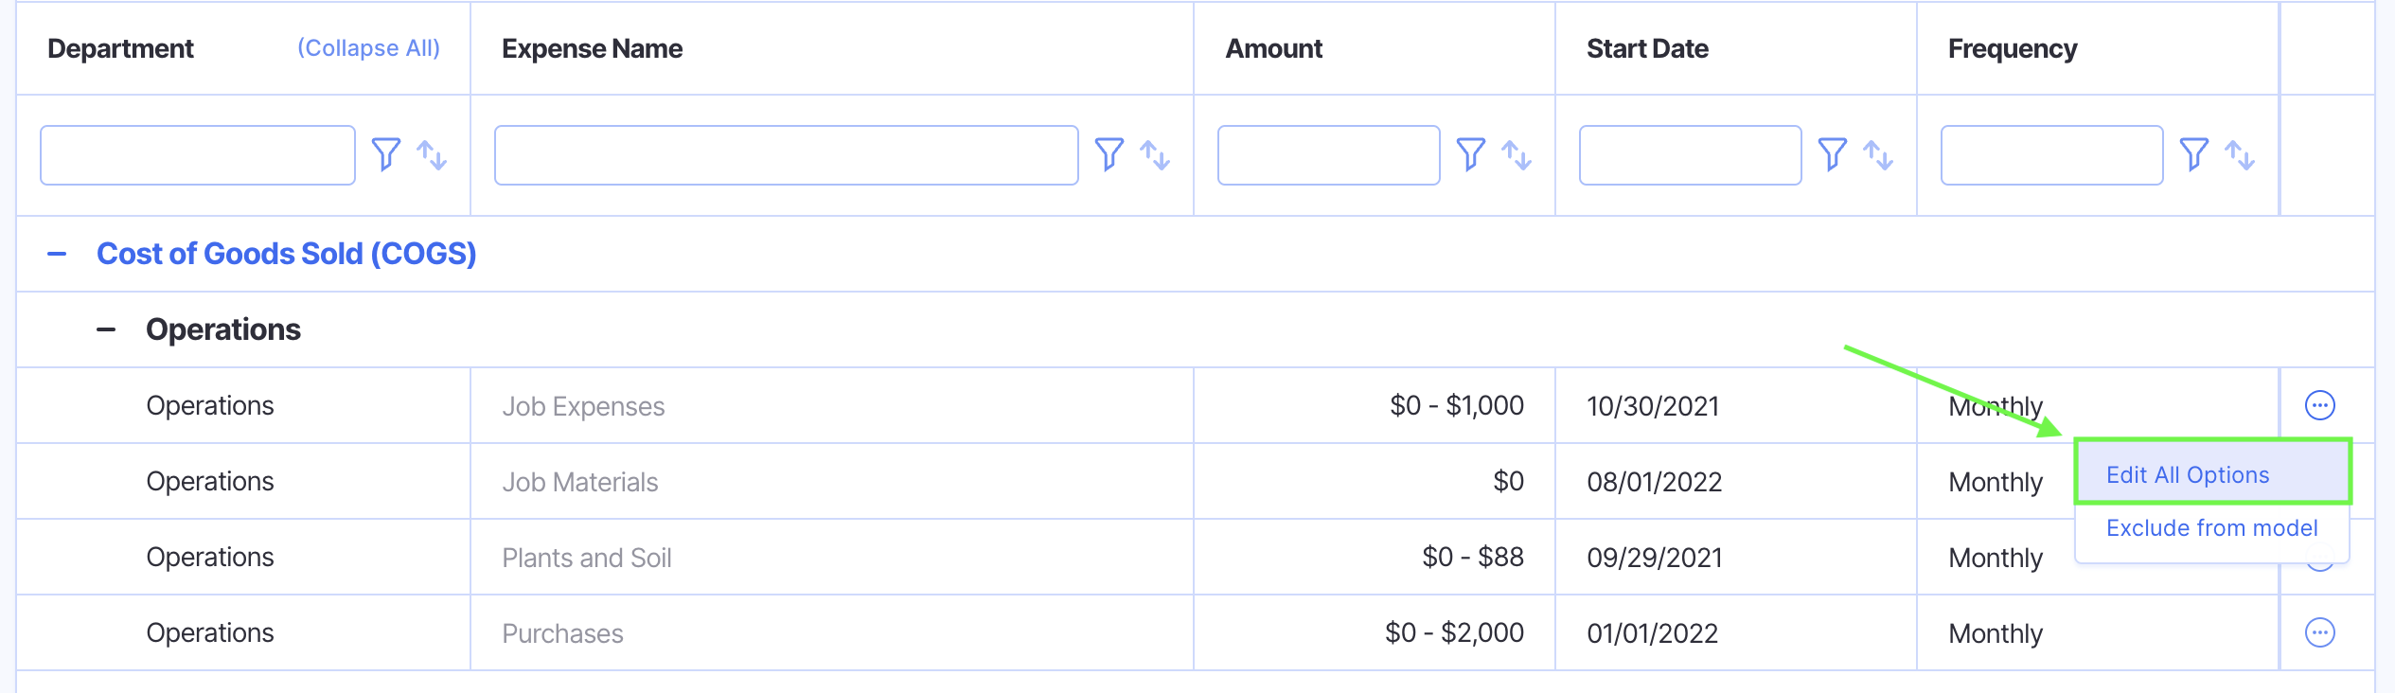This screenshot has width=2395, height=693.
Task: Click the Frequency column filter icon
Action: pos(2193,154)
